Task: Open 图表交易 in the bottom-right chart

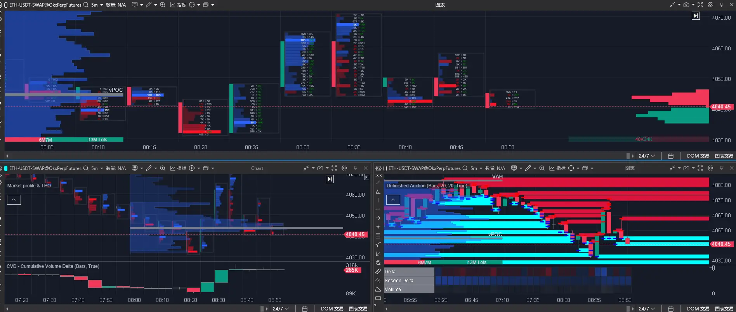Action: [724, 309]
